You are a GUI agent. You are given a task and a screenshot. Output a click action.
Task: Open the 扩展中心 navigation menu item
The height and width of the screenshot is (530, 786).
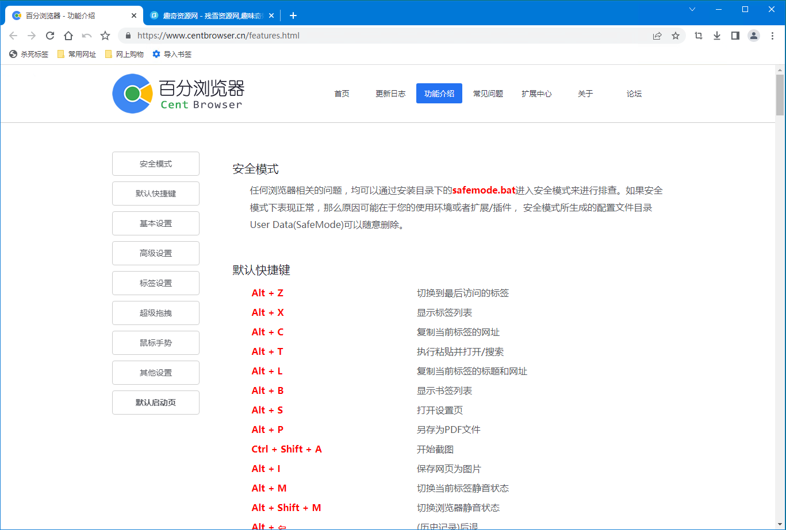pyautogui.click(x=536, y=93)
